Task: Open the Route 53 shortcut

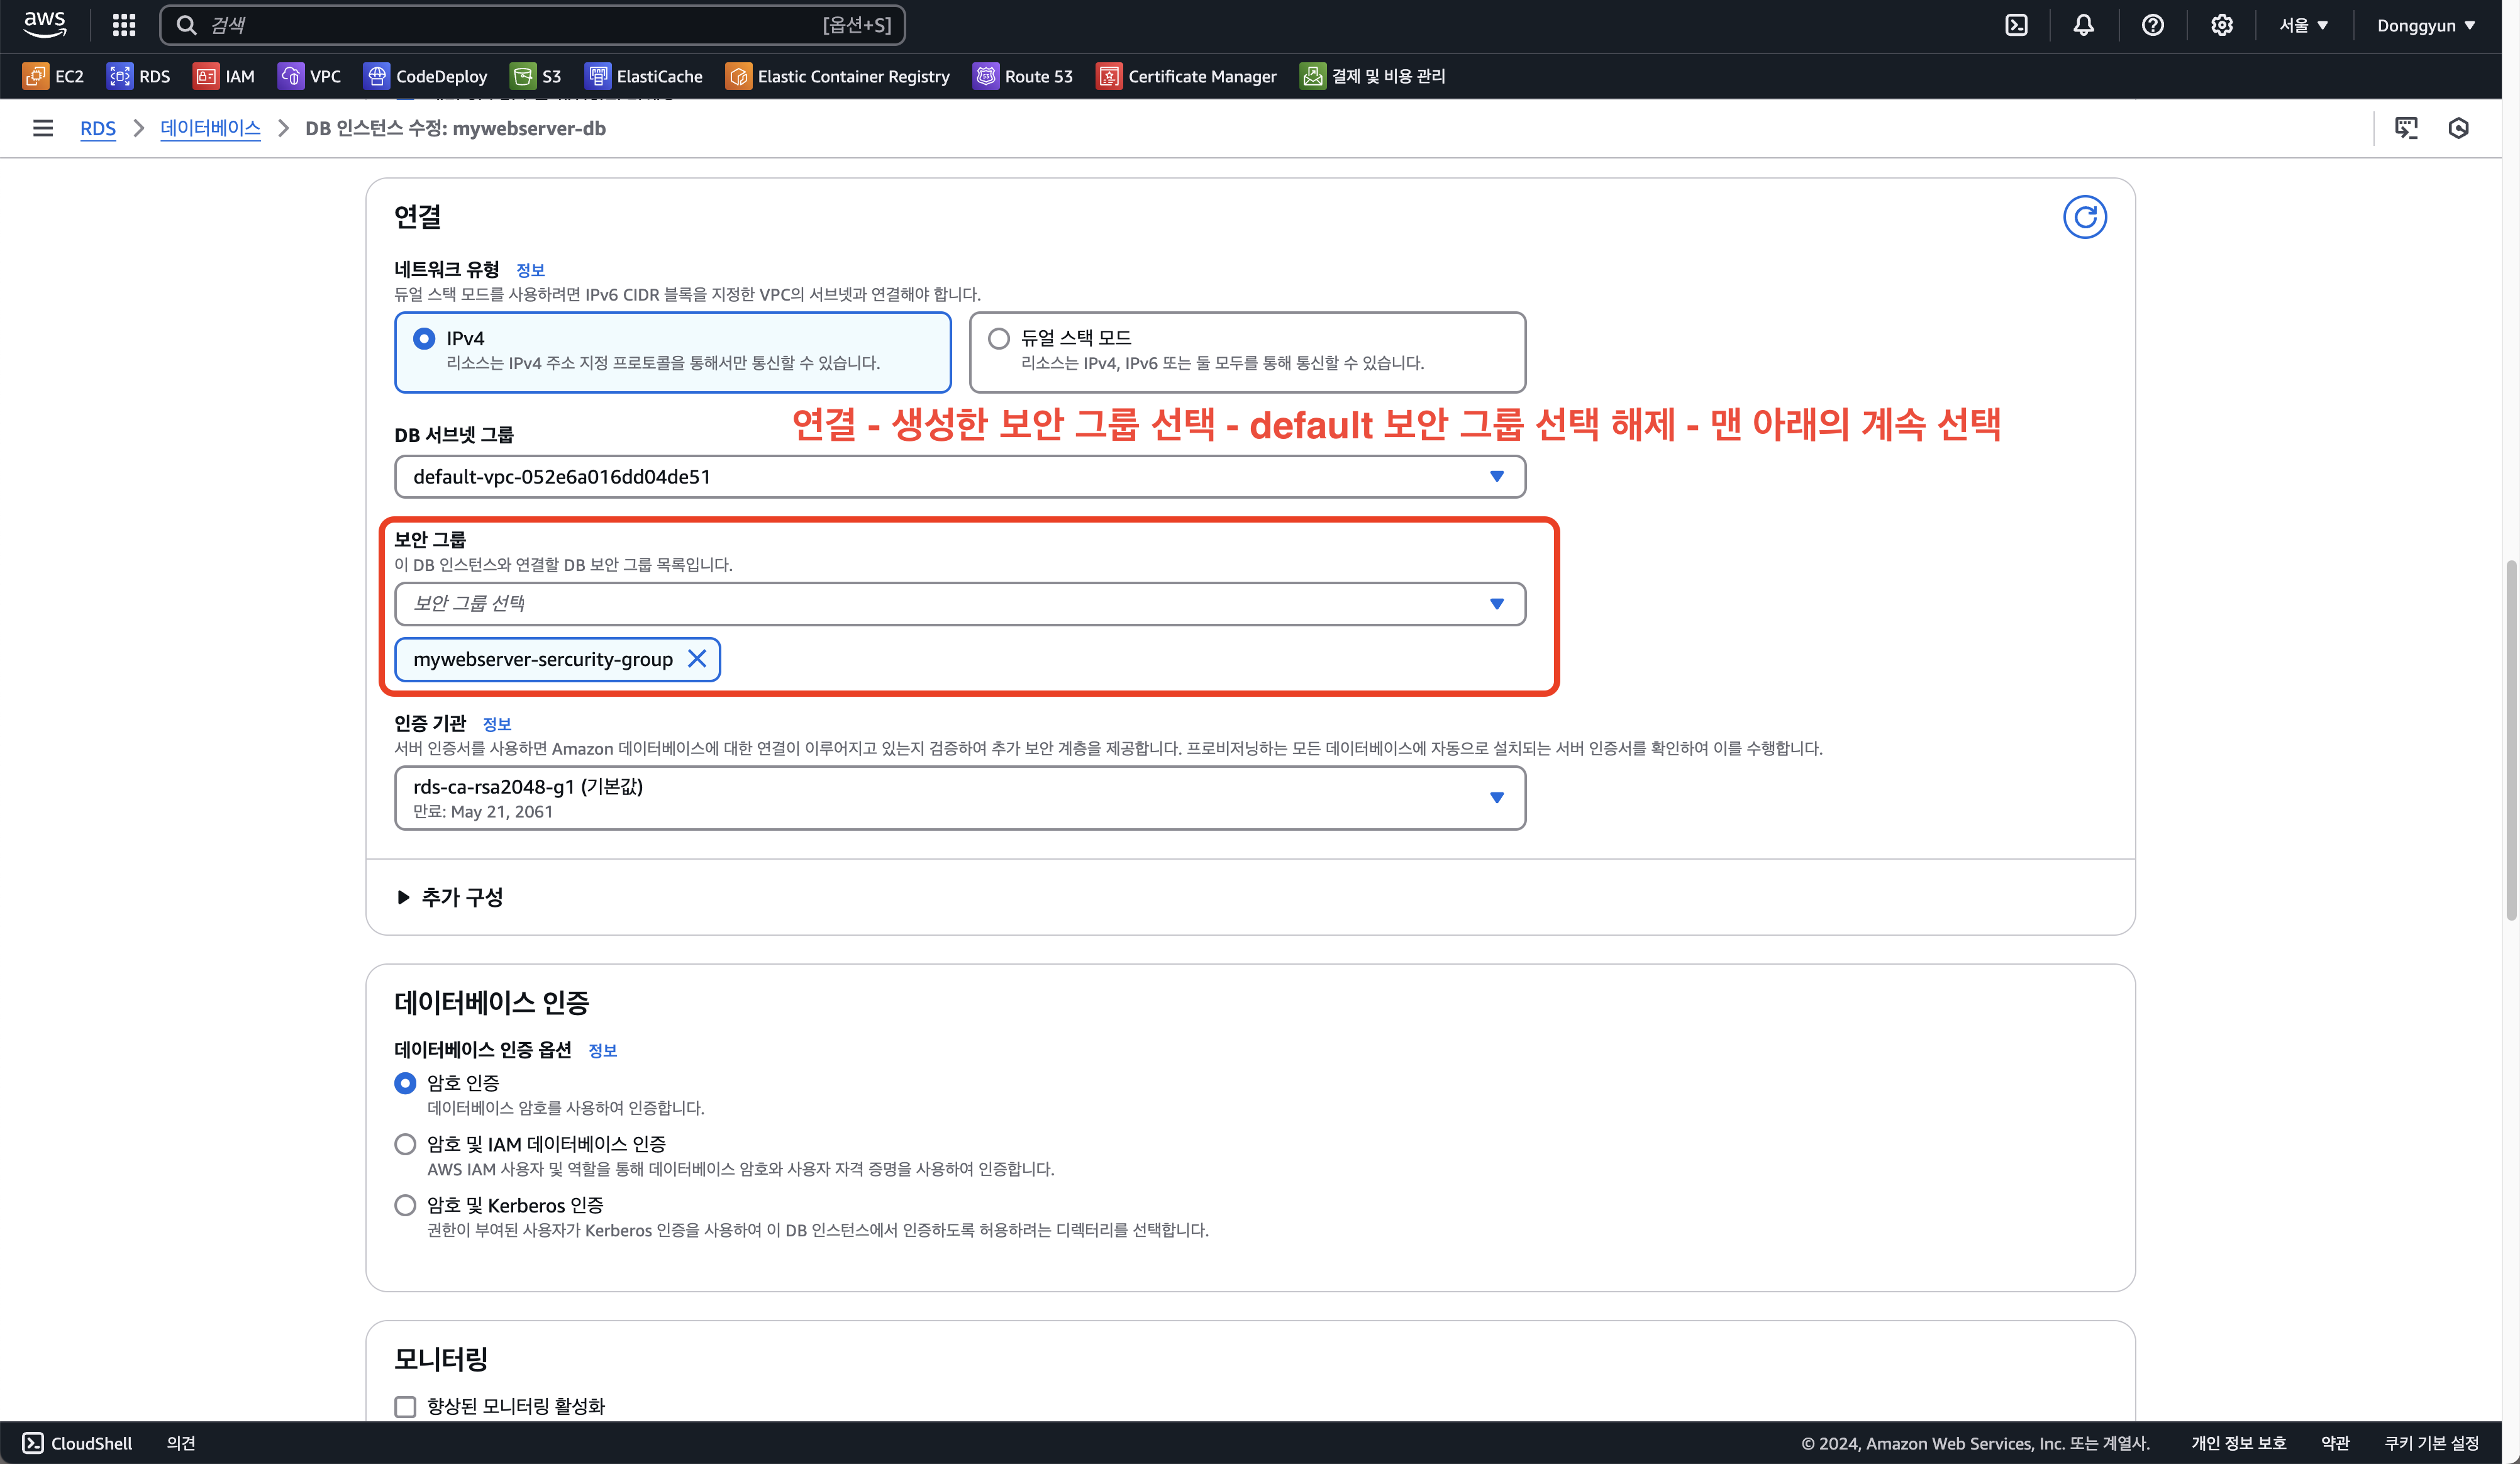Action: [1023, 76]
